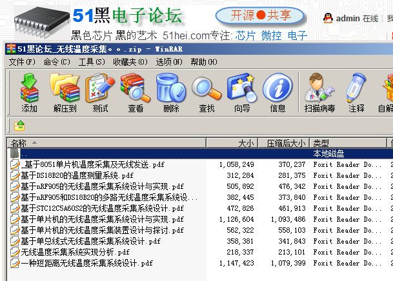Screen dimensions: 393x281
Task: Open the 文件(F) menu
Action: (22, 62)
